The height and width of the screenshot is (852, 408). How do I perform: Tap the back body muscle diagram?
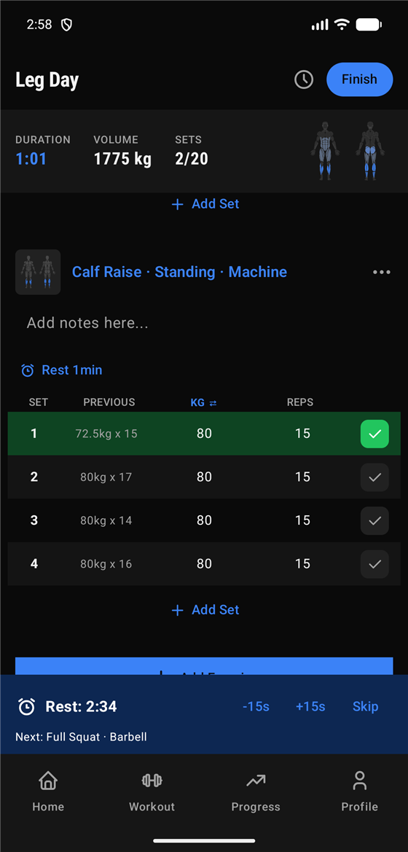370,151
